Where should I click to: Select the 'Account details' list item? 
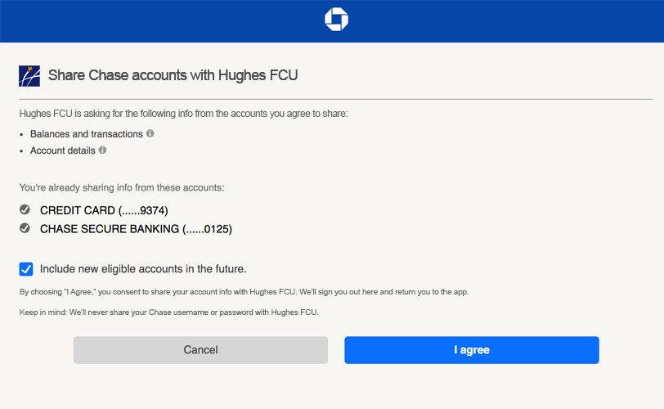point(63,151)
